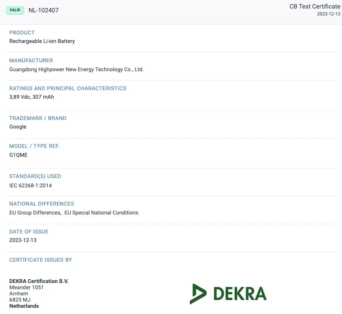This screenshot has width=342, height=314.
Task: Click the DEKRA logo
Action: [228, 293]
